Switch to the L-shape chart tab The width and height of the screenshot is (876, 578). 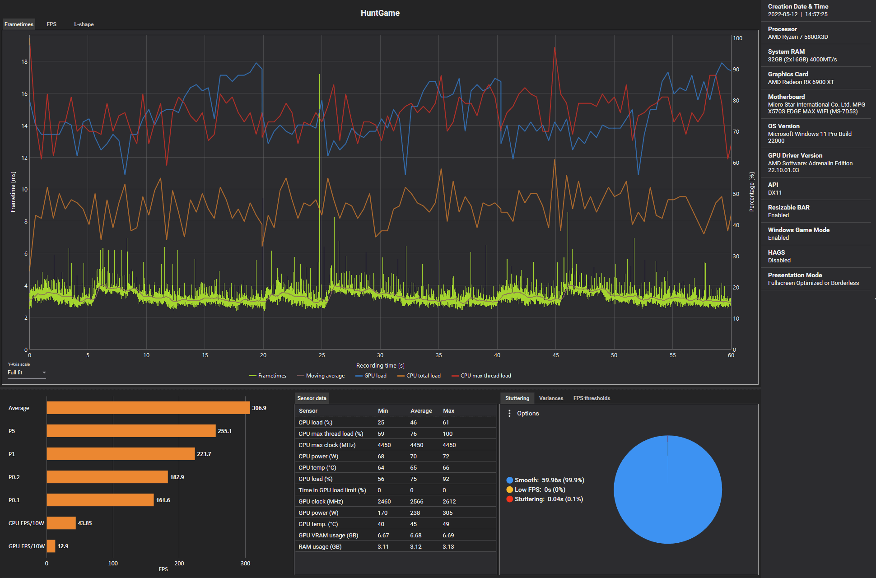tap(84, 24)
